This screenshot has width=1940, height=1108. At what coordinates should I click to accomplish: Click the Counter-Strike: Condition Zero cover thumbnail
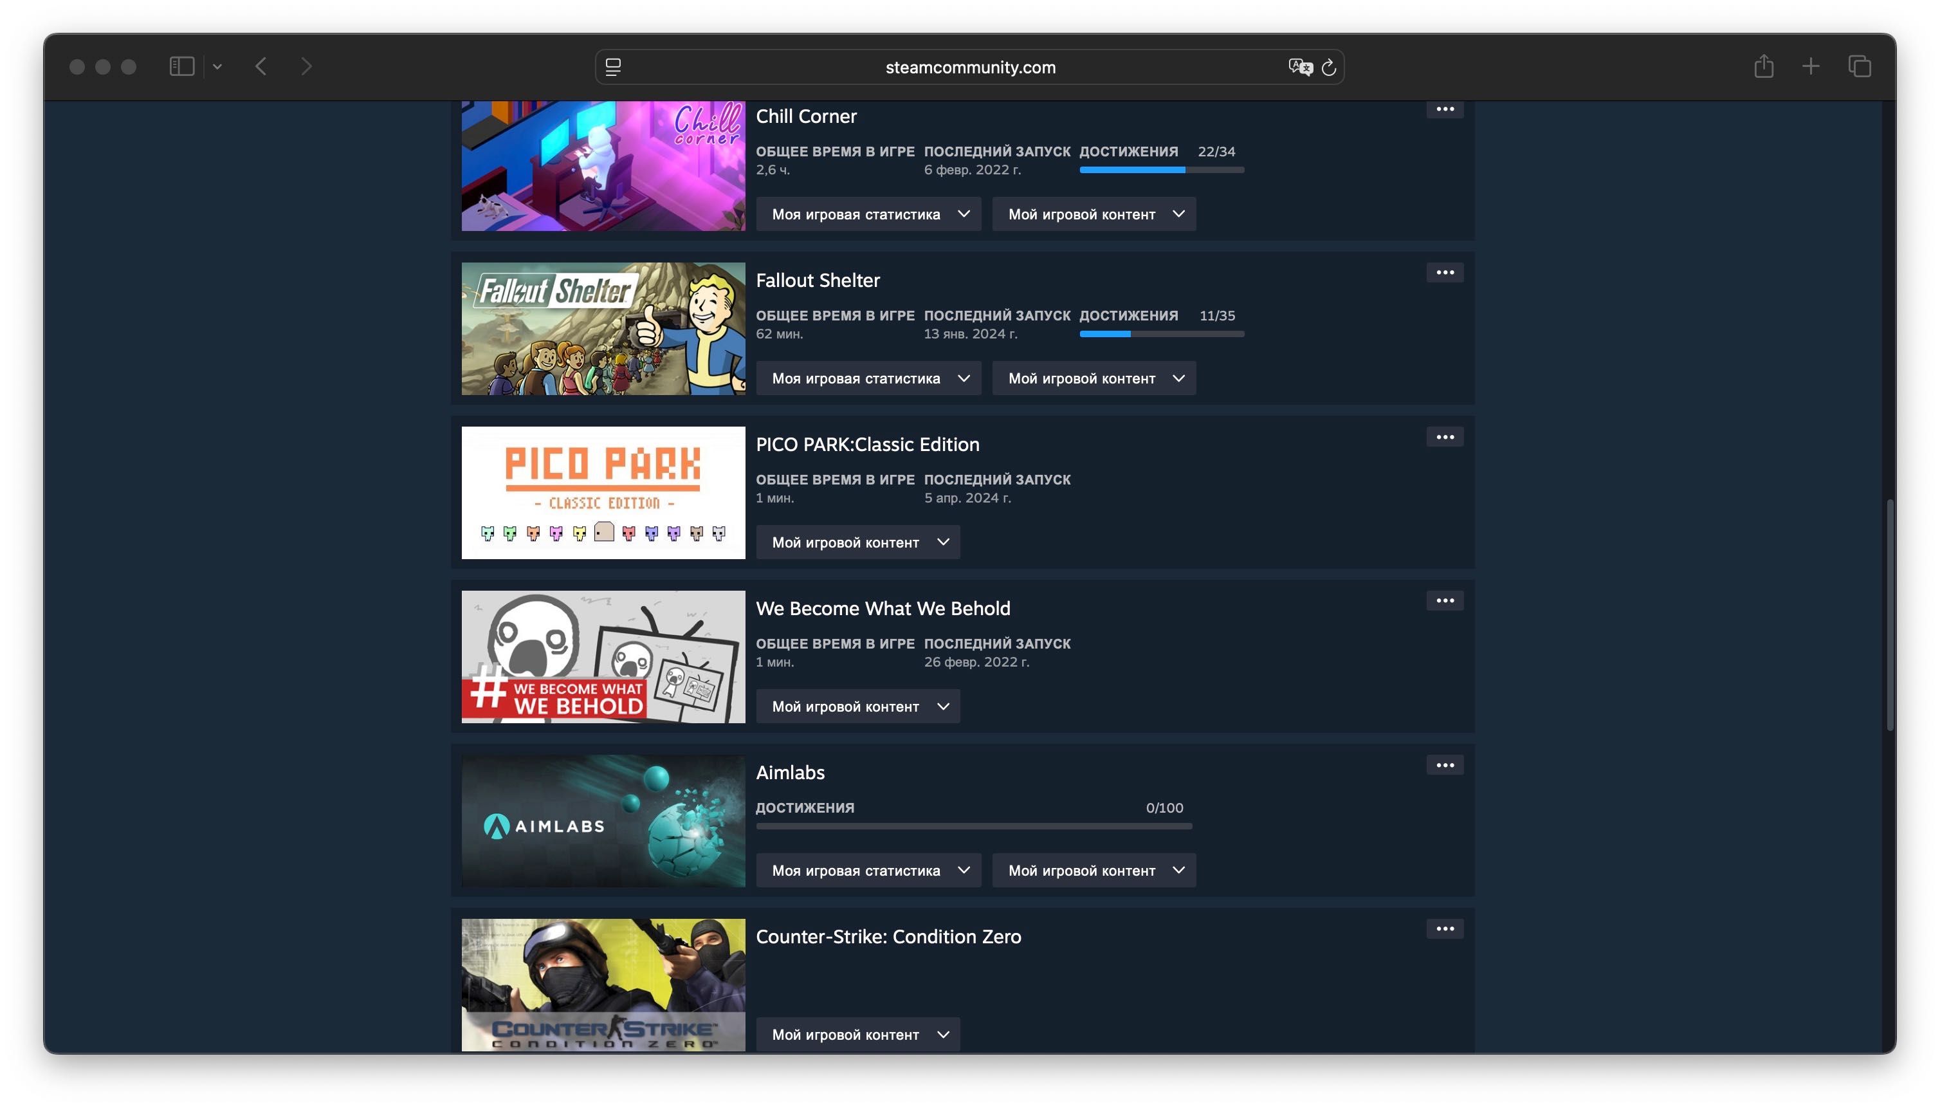603,984
